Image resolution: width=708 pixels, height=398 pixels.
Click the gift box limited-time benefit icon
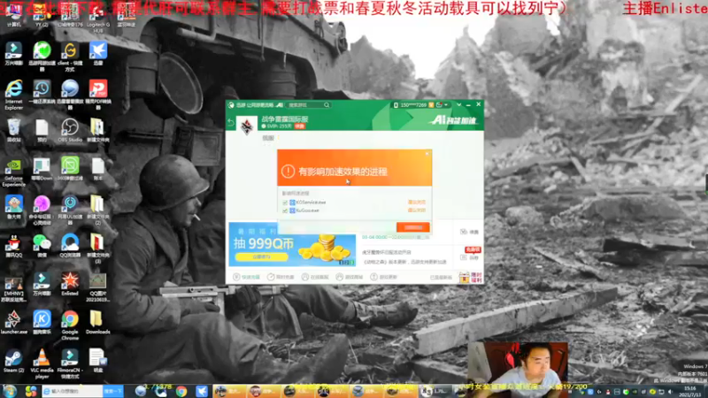(x=464, y=277)
